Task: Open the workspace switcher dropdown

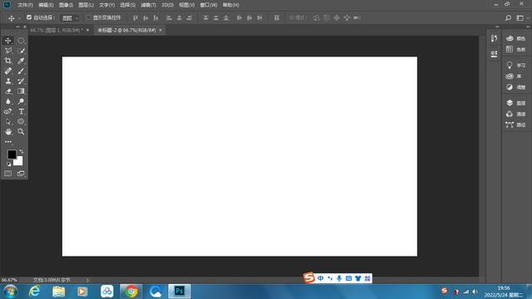Action: tap(521, 18)
